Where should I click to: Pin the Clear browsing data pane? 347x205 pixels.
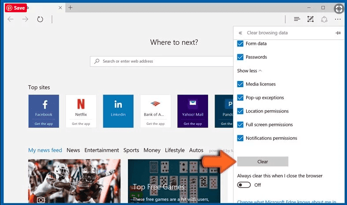point(338,33)
